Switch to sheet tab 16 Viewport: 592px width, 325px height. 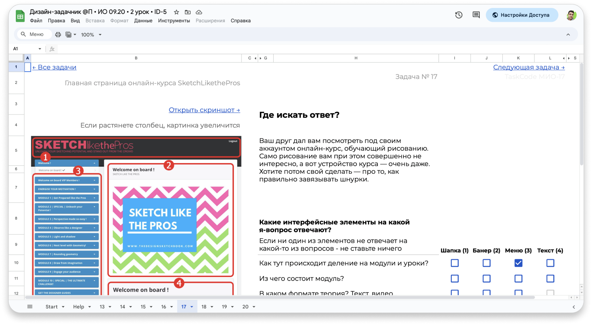tap(163, 307)
